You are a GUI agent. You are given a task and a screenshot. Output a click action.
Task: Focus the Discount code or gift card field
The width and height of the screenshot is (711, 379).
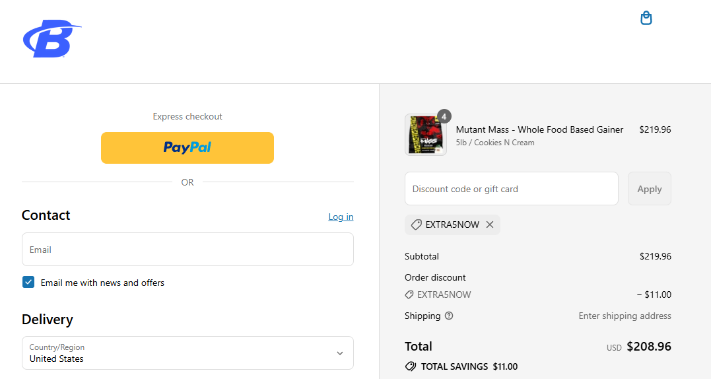[512, 189]
